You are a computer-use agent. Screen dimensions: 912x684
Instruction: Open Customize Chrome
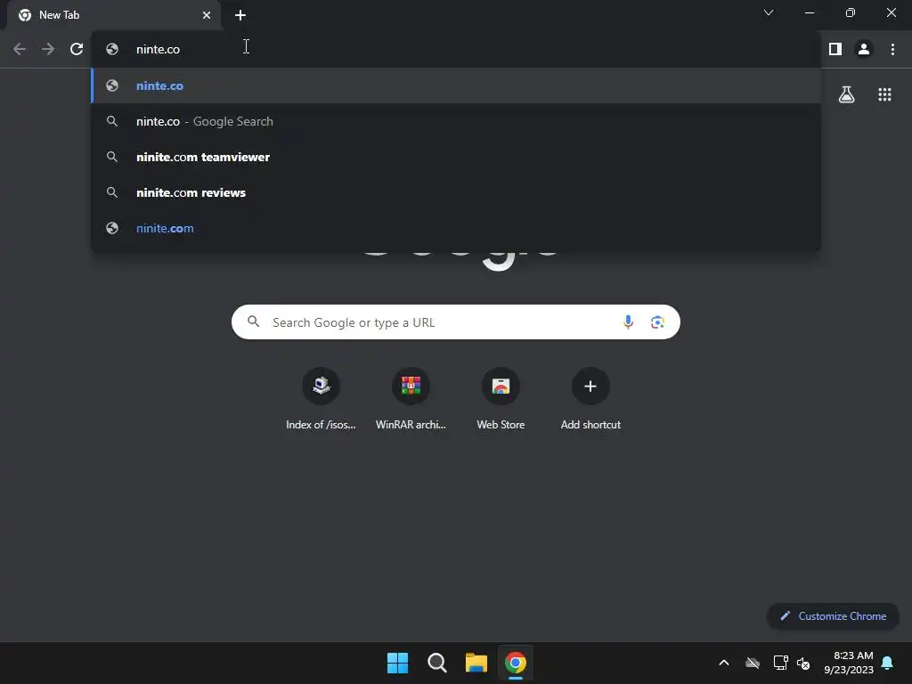(x=833, y=616)
